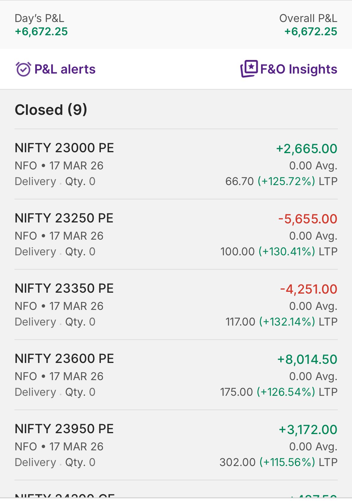The image size is (352, 501).
Task: Tap the Closed (9) section header
Action: click(x=51, y=110)
